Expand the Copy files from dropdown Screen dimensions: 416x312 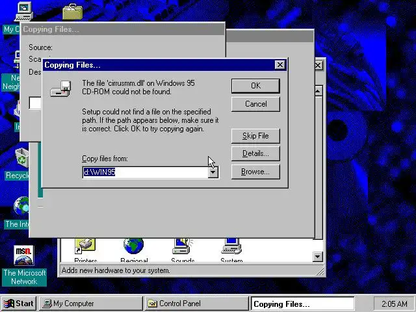coord(213,172)
